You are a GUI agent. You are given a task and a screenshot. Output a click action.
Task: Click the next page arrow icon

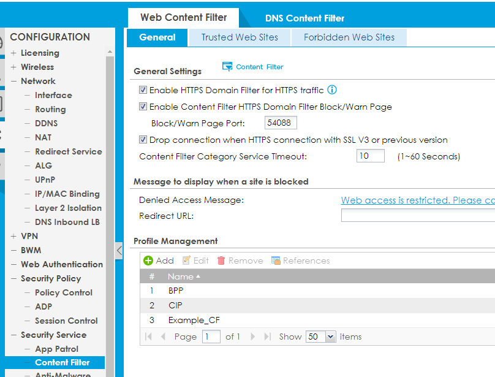254,336
